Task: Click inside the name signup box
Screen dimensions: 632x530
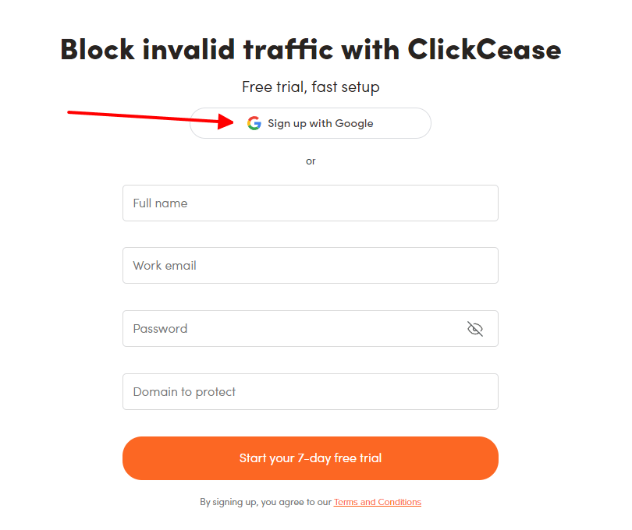Action: tap(311, 203)
